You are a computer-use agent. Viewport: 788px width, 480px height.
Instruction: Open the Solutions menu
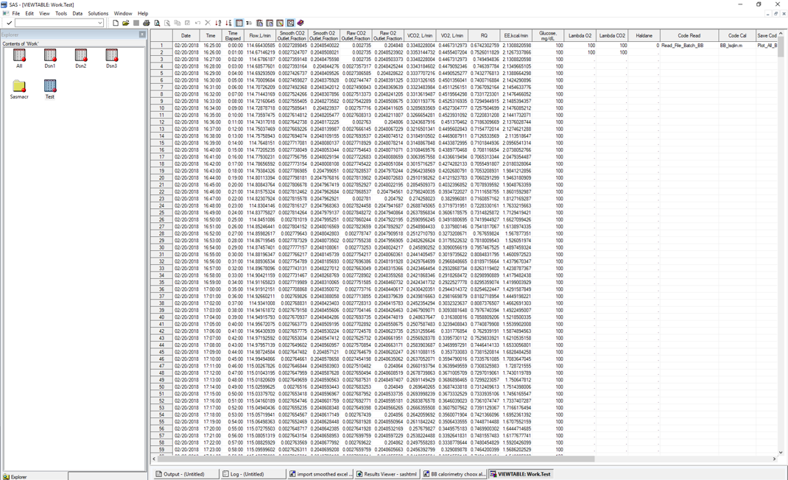click(x=98, y=13)
